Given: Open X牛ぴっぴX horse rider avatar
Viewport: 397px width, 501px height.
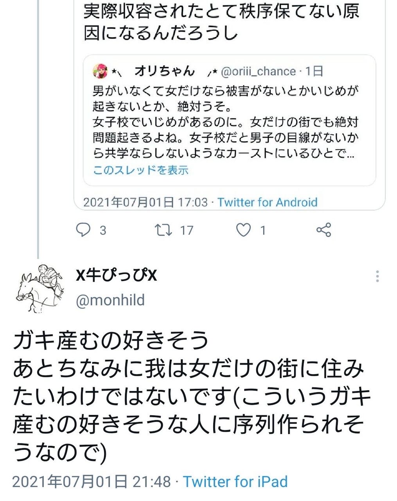Looking at the screenshot, I should click(x=40, y=288).
